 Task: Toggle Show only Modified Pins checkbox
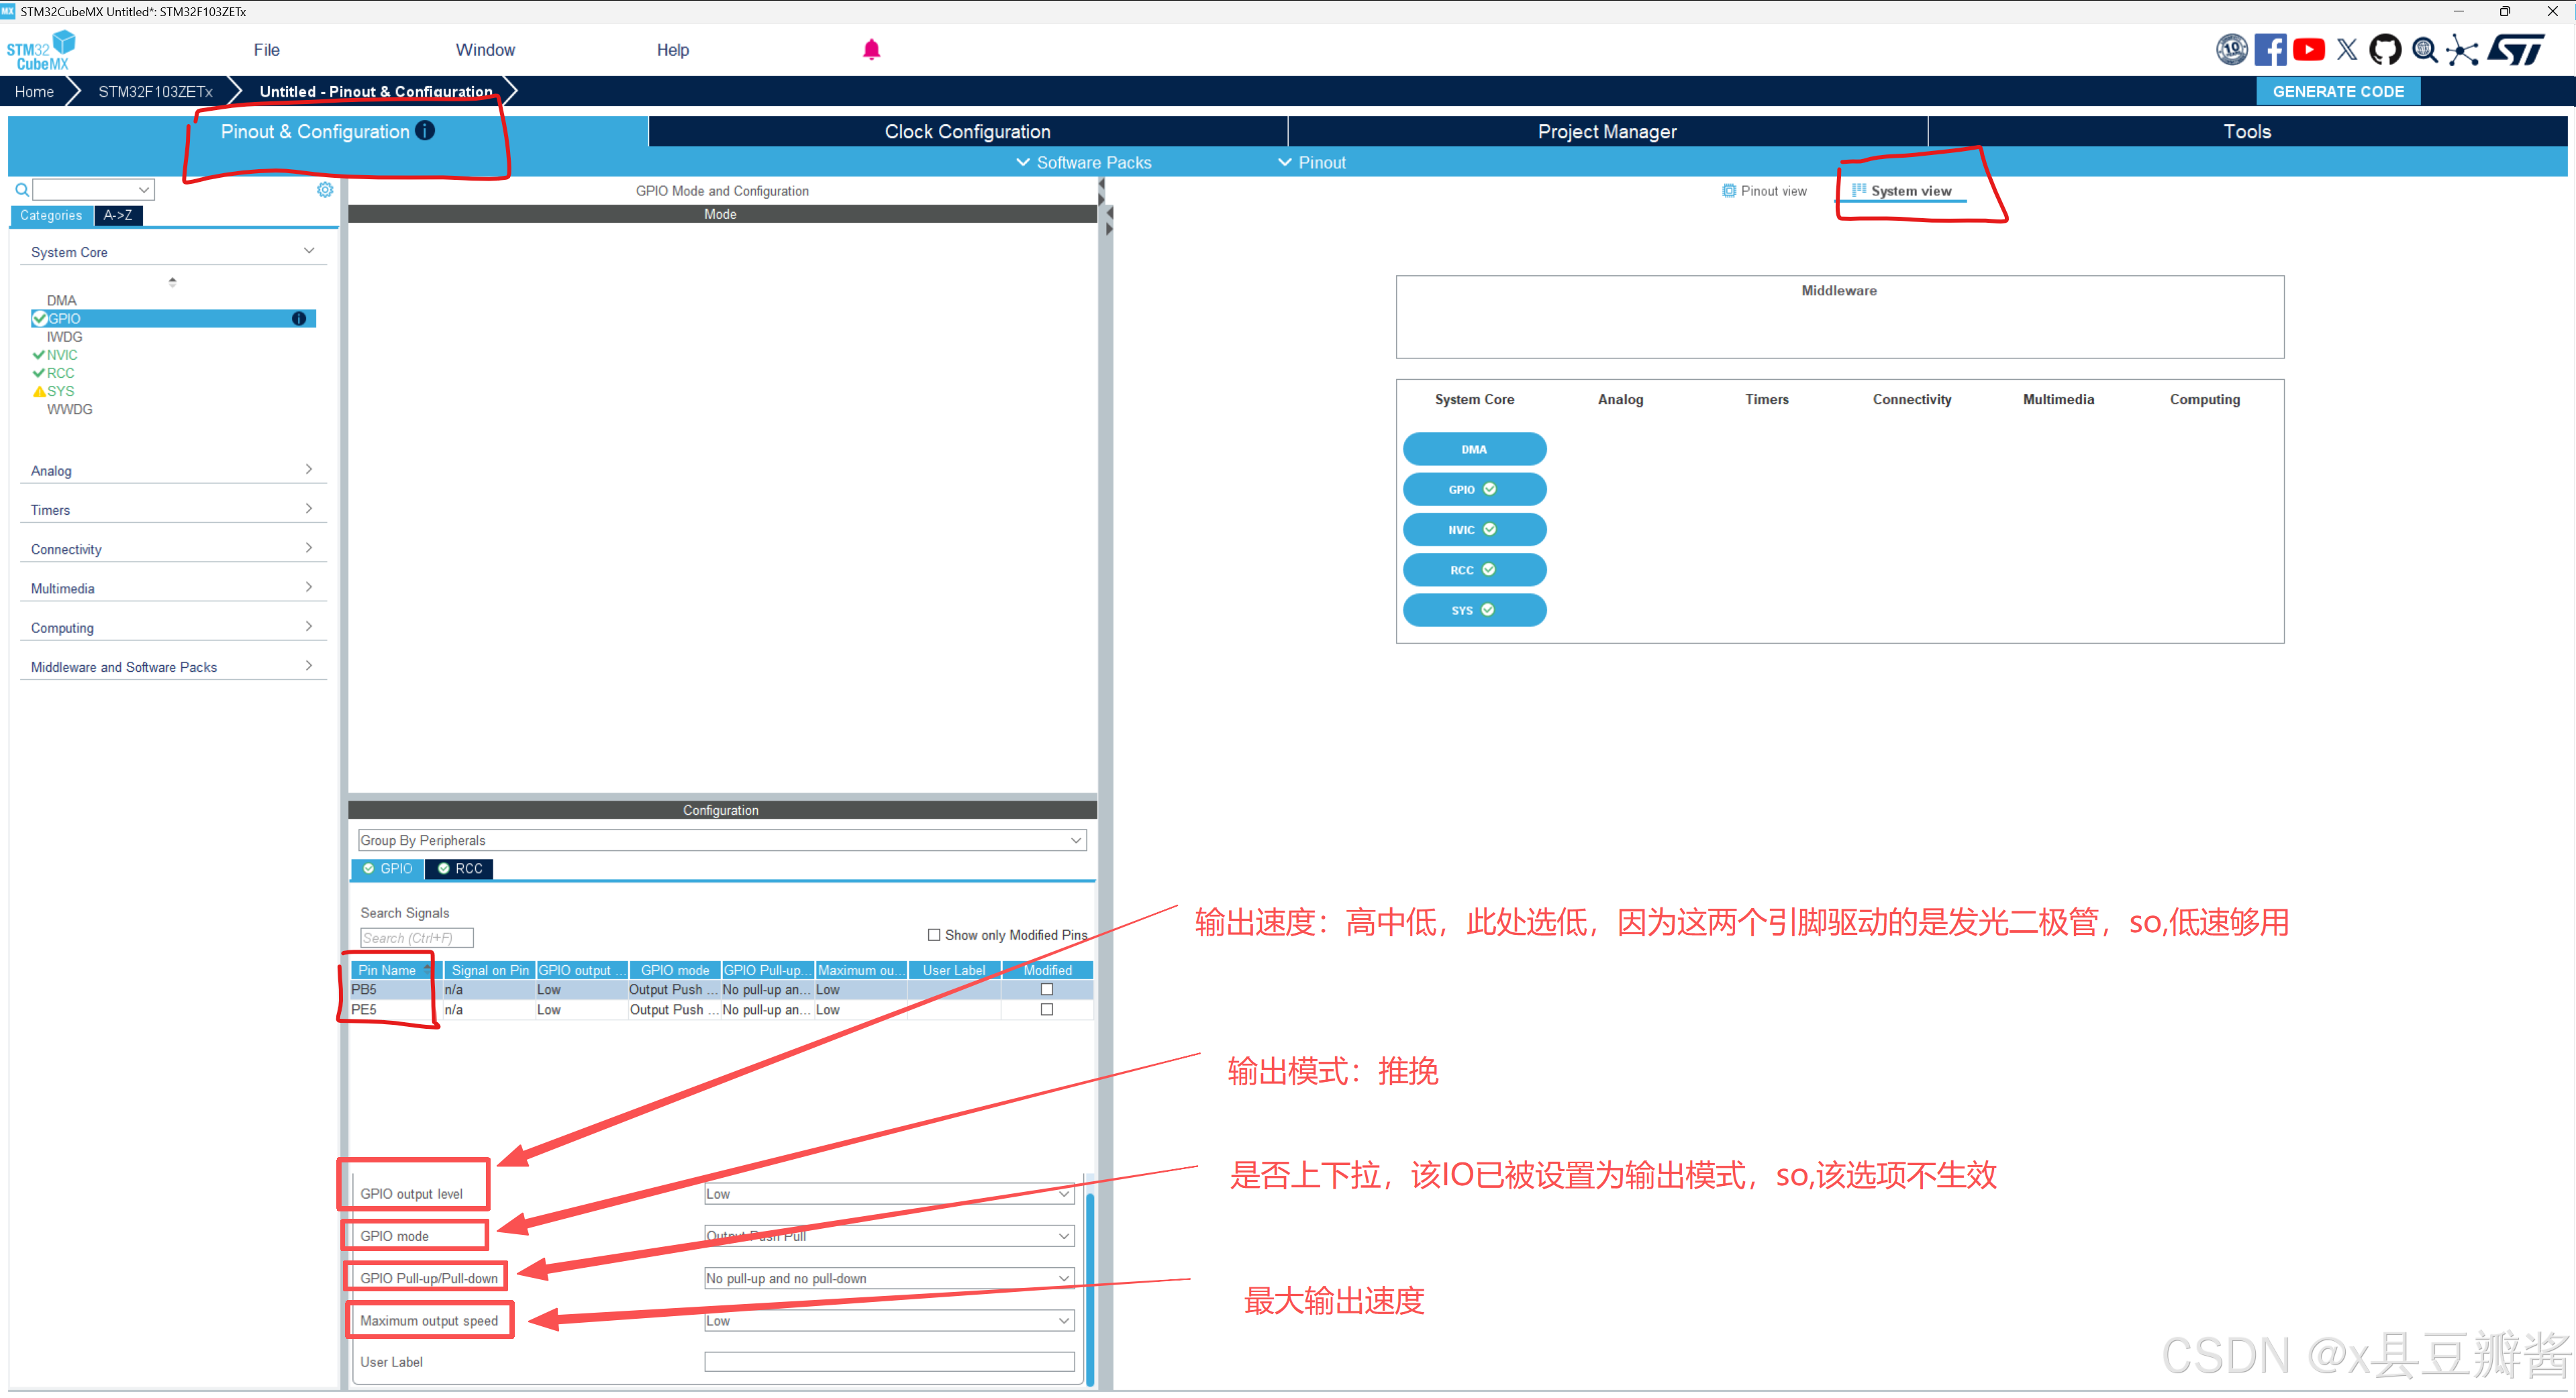(934, 936)
